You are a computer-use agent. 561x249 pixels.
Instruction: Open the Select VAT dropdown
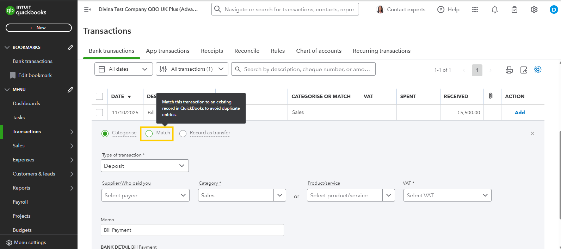coord(447,196)
